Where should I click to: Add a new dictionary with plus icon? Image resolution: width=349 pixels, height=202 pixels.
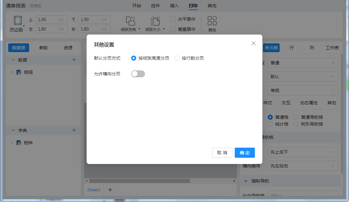(74, 130)
